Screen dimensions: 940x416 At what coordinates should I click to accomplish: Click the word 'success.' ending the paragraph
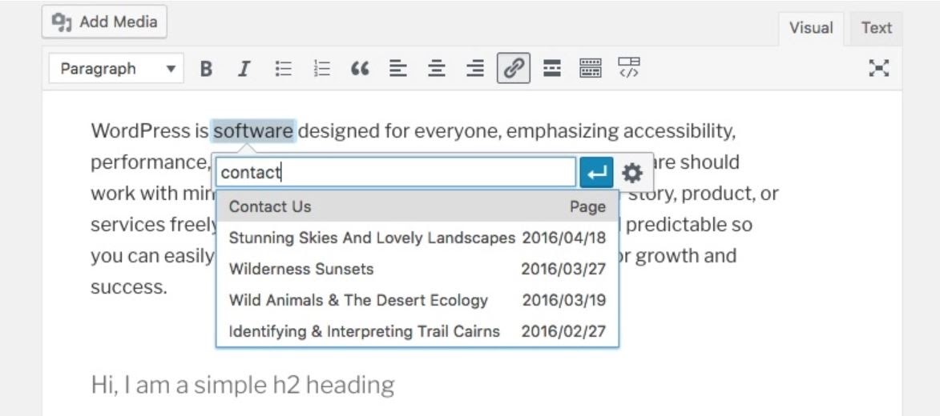tap(129, 286)
